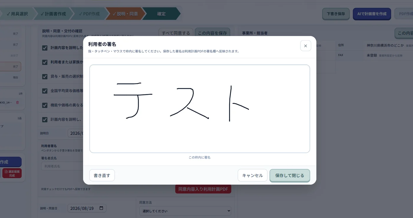Click 保存して閉じる to save the signature
Viewport: 413px width, 218px height.
point(290,175)
